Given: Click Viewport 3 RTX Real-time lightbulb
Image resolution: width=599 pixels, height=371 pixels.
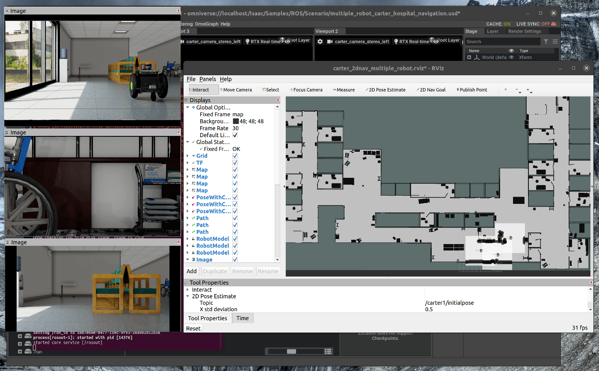Looking at the screenshot, I should point(247,41).
